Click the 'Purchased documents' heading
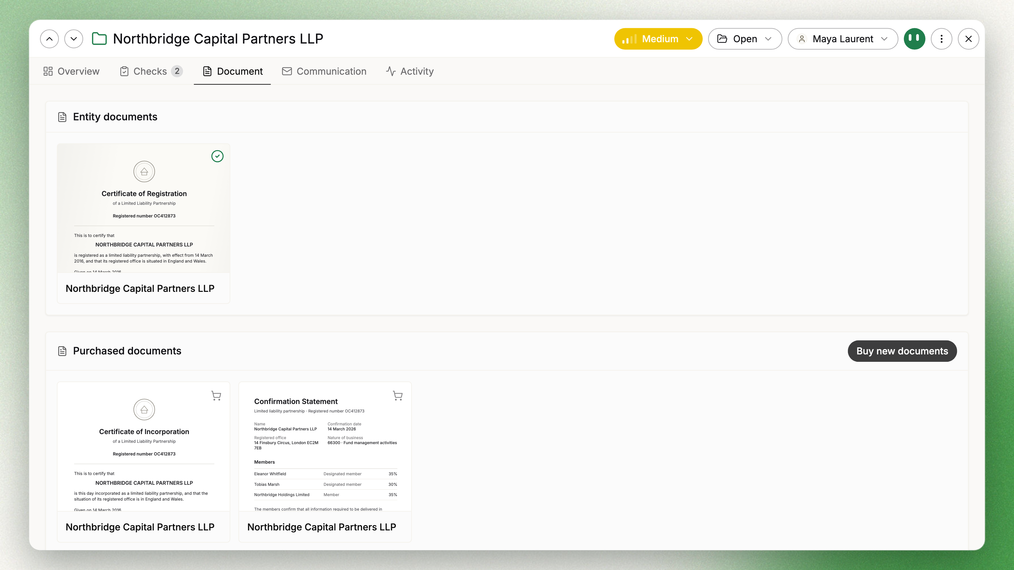The width and height of the screenshot is (1014, 570). (x=127, y=351)
